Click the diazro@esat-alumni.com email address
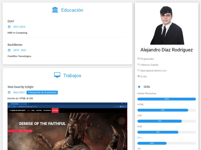The image size is (201, 150). tap(153, 70)
